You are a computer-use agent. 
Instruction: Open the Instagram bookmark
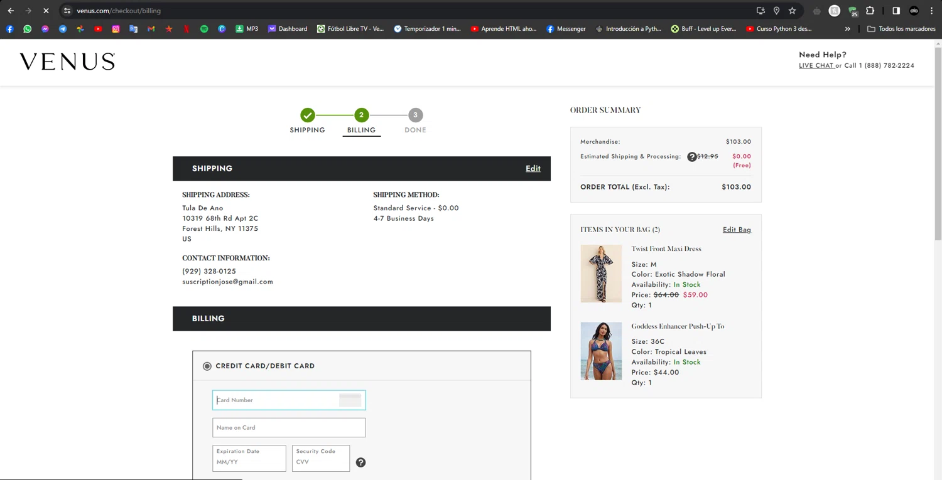[116, 29]
